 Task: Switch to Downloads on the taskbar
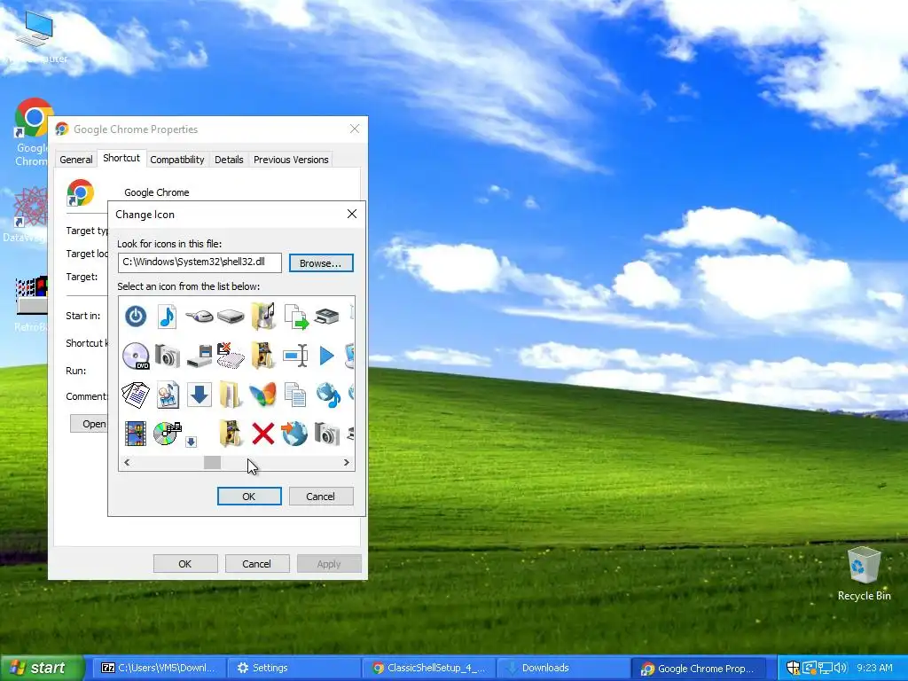563,668
